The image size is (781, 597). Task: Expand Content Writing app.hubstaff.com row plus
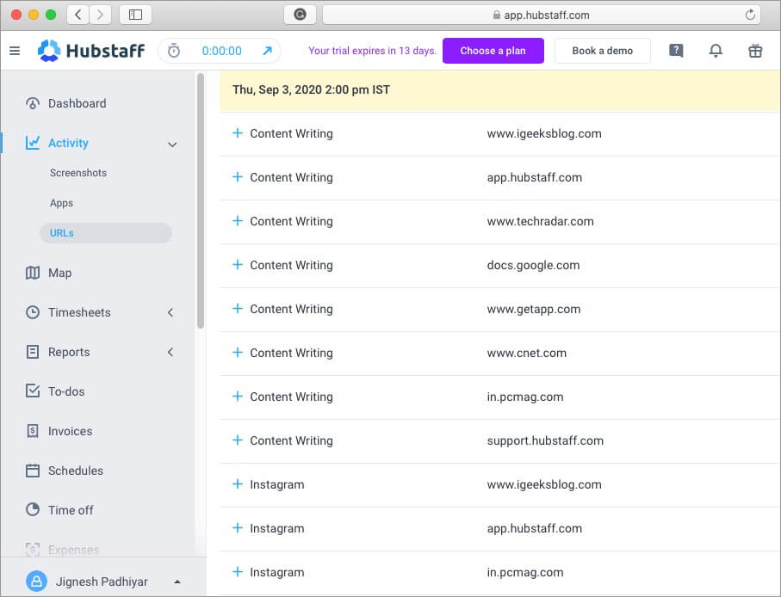[x=238, y=176]
